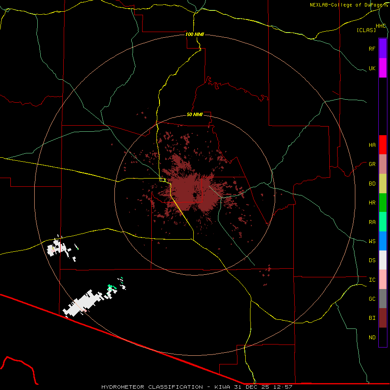Select the GR legend color block
Viewport: 390px width, 390px height.
(x=383, y=164)
